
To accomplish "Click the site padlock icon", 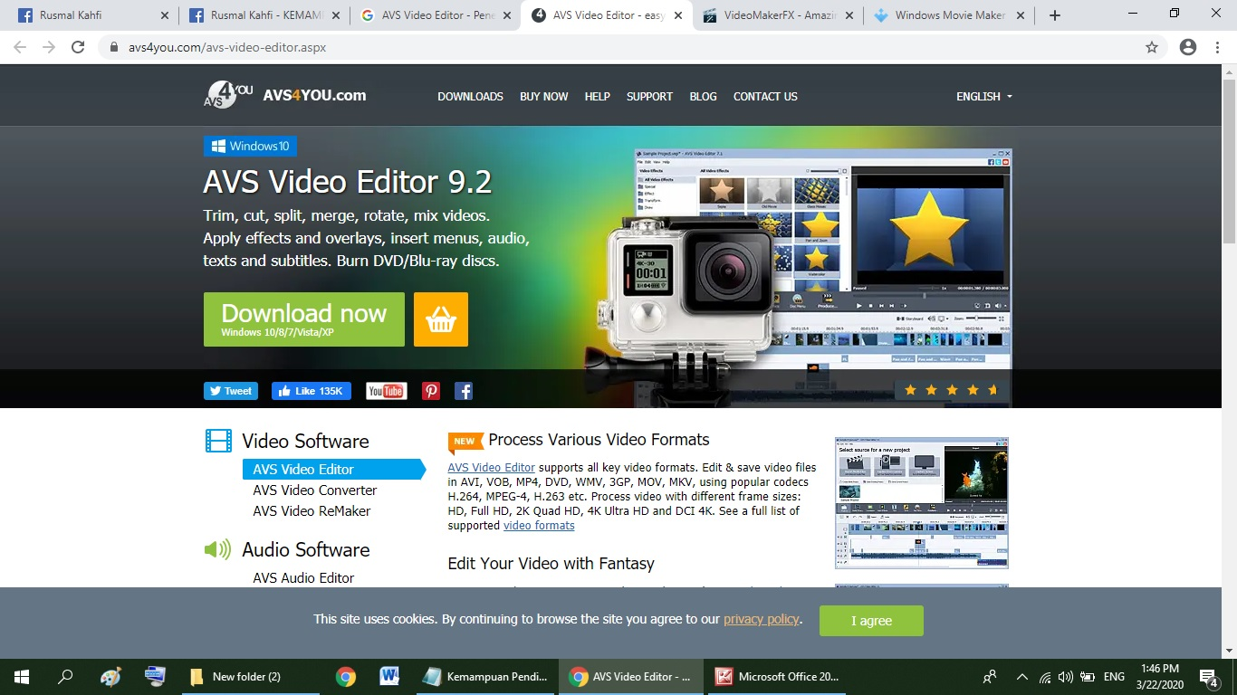I will tap(113, 48).
